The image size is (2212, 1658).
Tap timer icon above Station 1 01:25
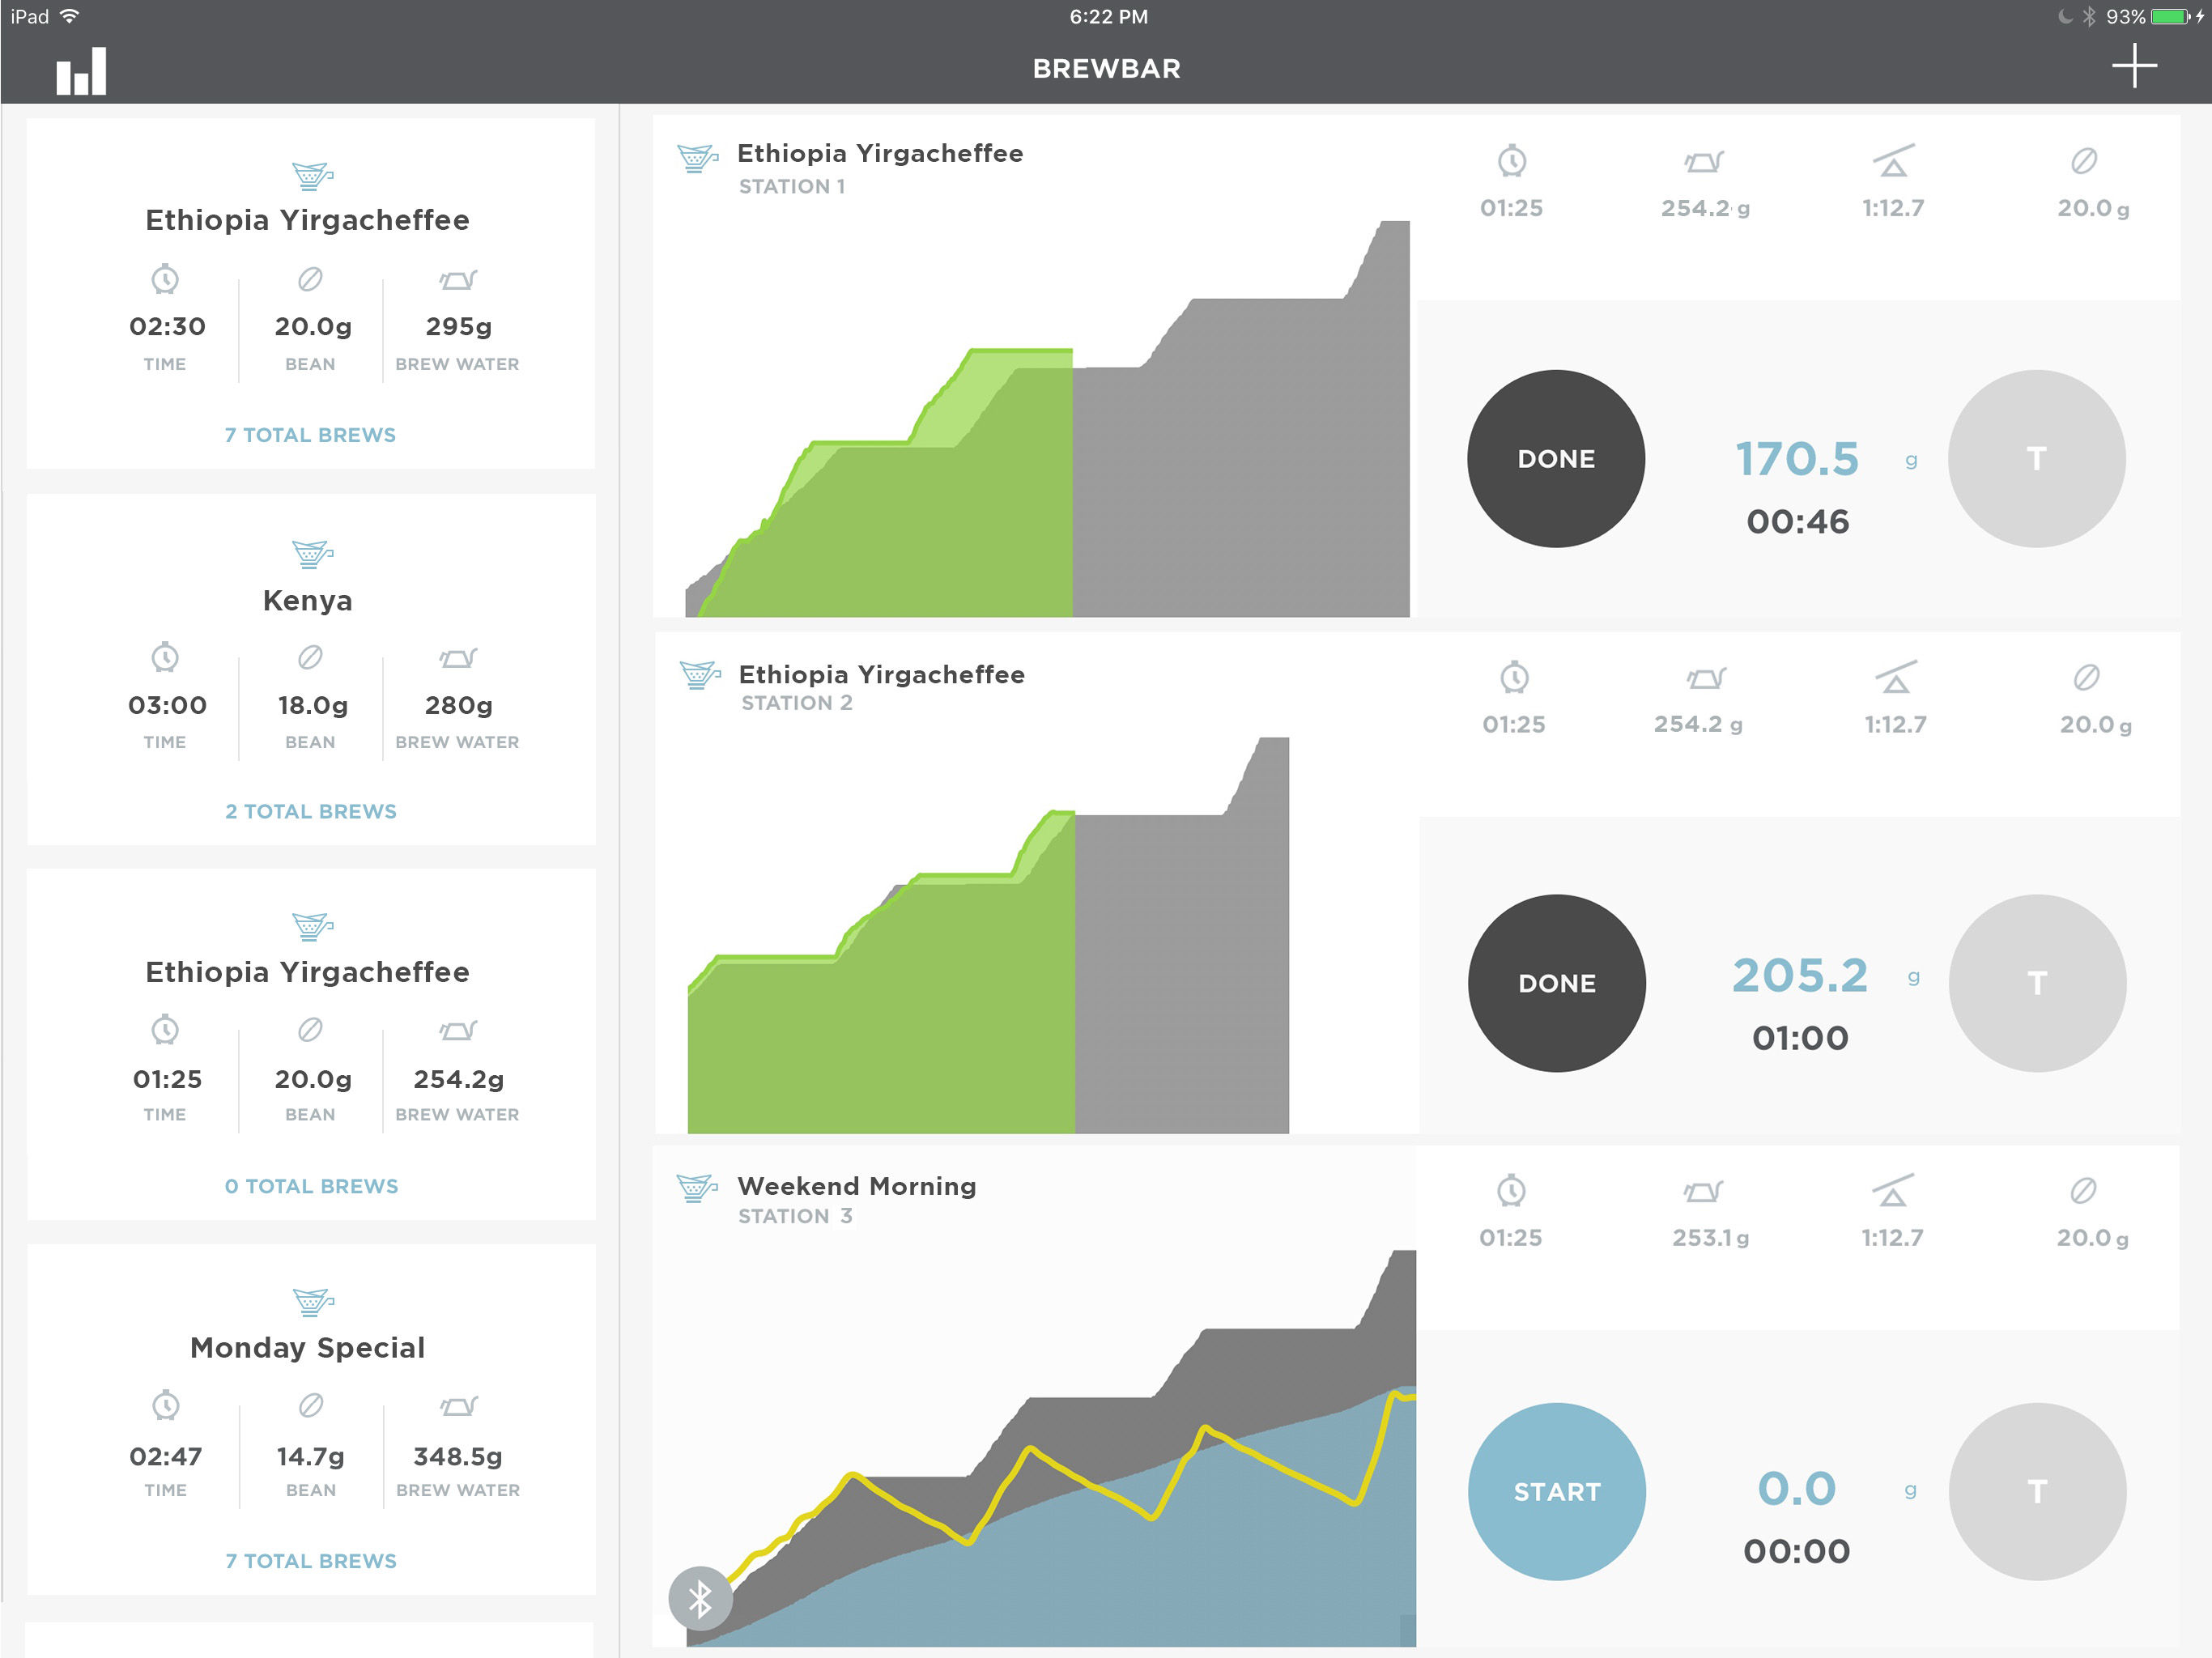pyautogui.click(x=1512, y=160)
